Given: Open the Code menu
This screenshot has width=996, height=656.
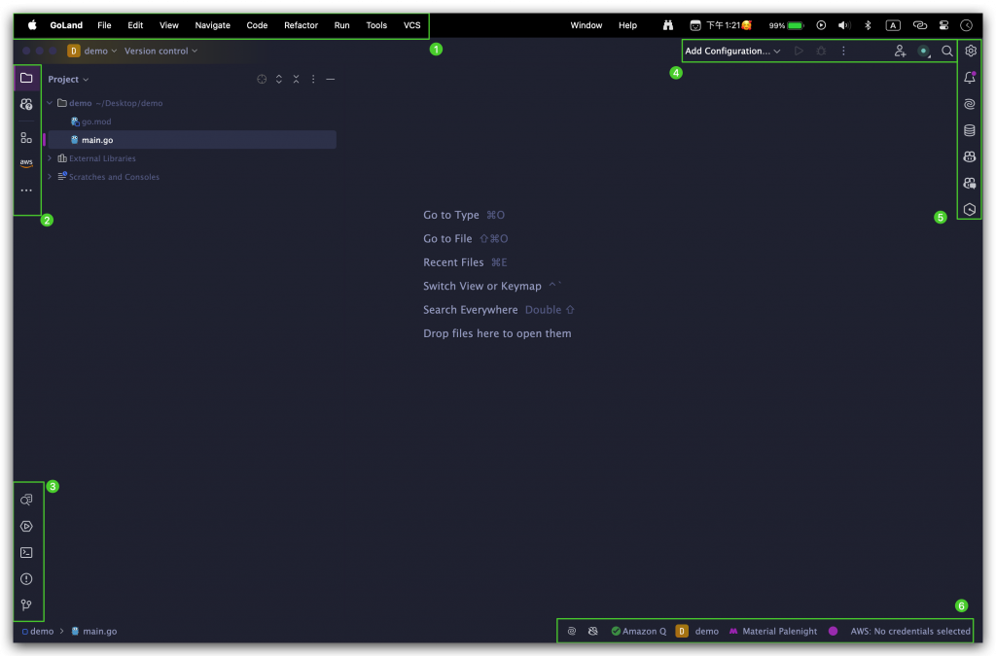Looking at the screenshot, I should pyautogui.click(x=257, y=25).
